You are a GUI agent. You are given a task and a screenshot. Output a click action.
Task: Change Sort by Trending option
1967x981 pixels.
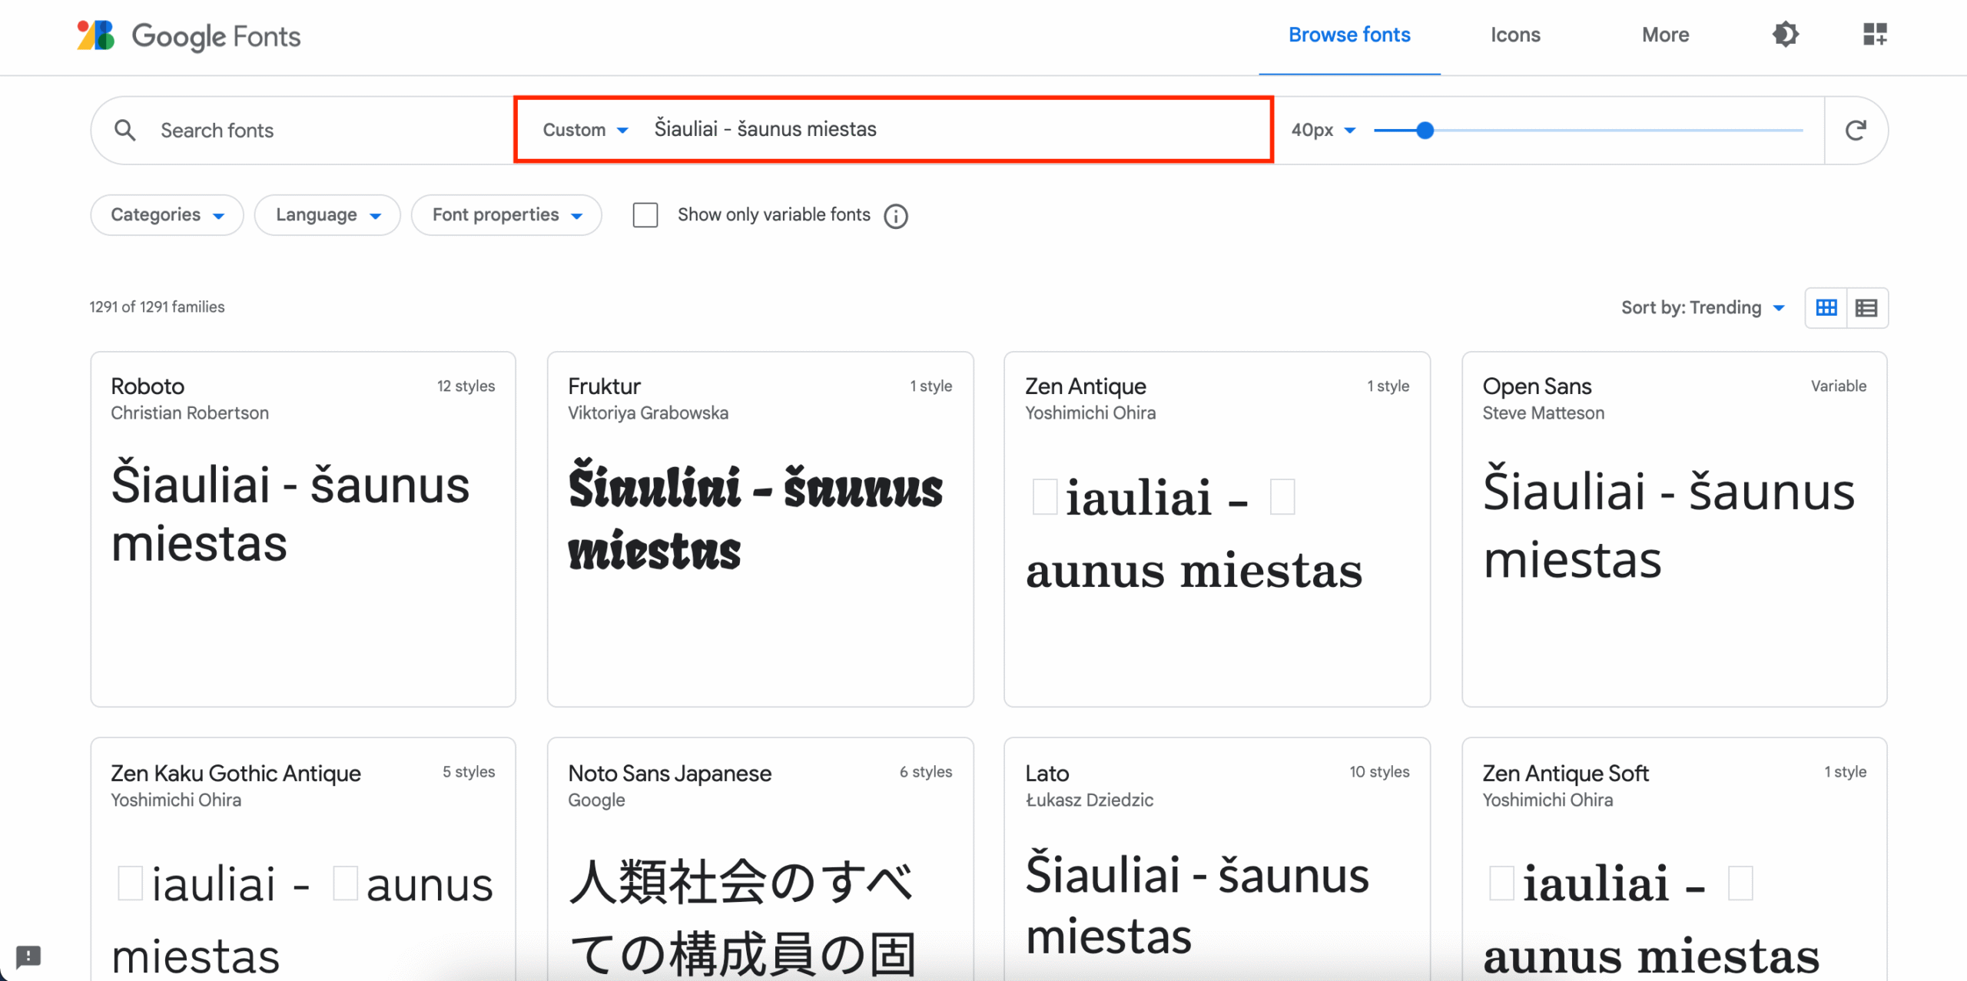click(1704, 307)
